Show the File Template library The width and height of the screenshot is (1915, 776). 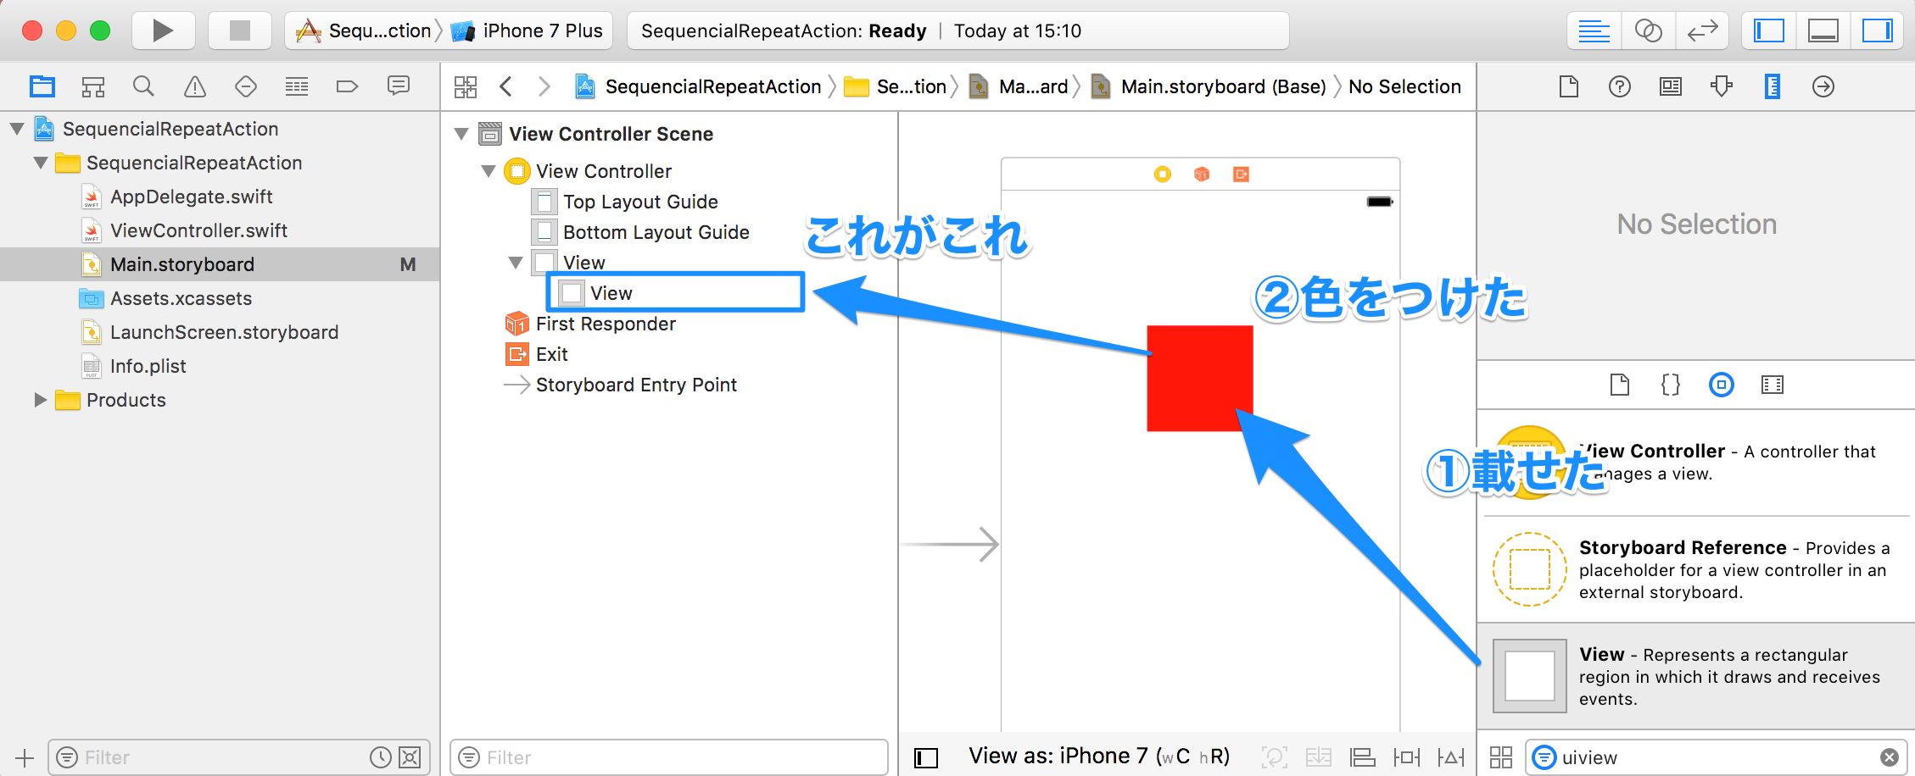click(x=1620, y=385)
